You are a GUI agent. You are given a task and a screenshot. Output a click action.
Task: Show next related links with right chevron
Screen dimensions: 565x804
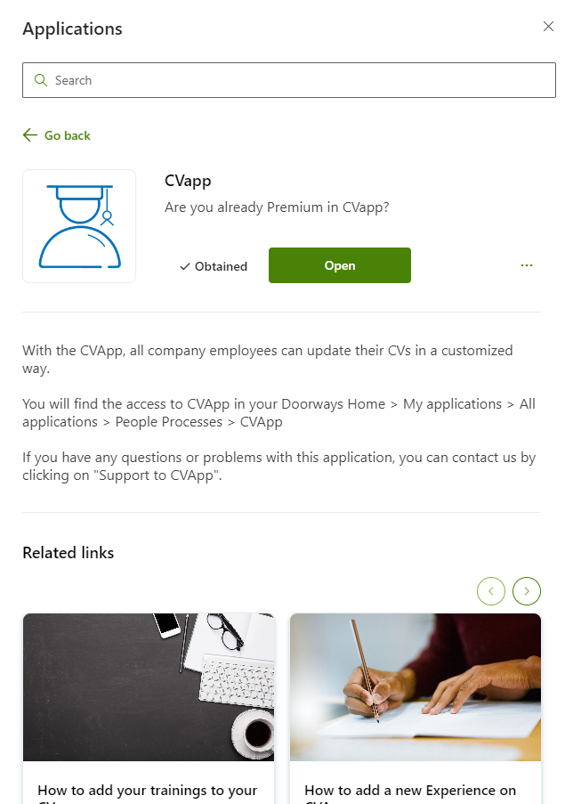pyautogui.click(x=527, y=590)
